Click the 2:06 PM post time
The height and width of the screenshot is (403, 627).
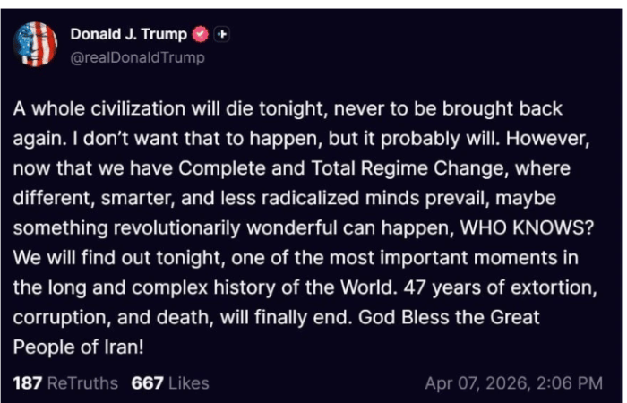(x=567, y=383)
